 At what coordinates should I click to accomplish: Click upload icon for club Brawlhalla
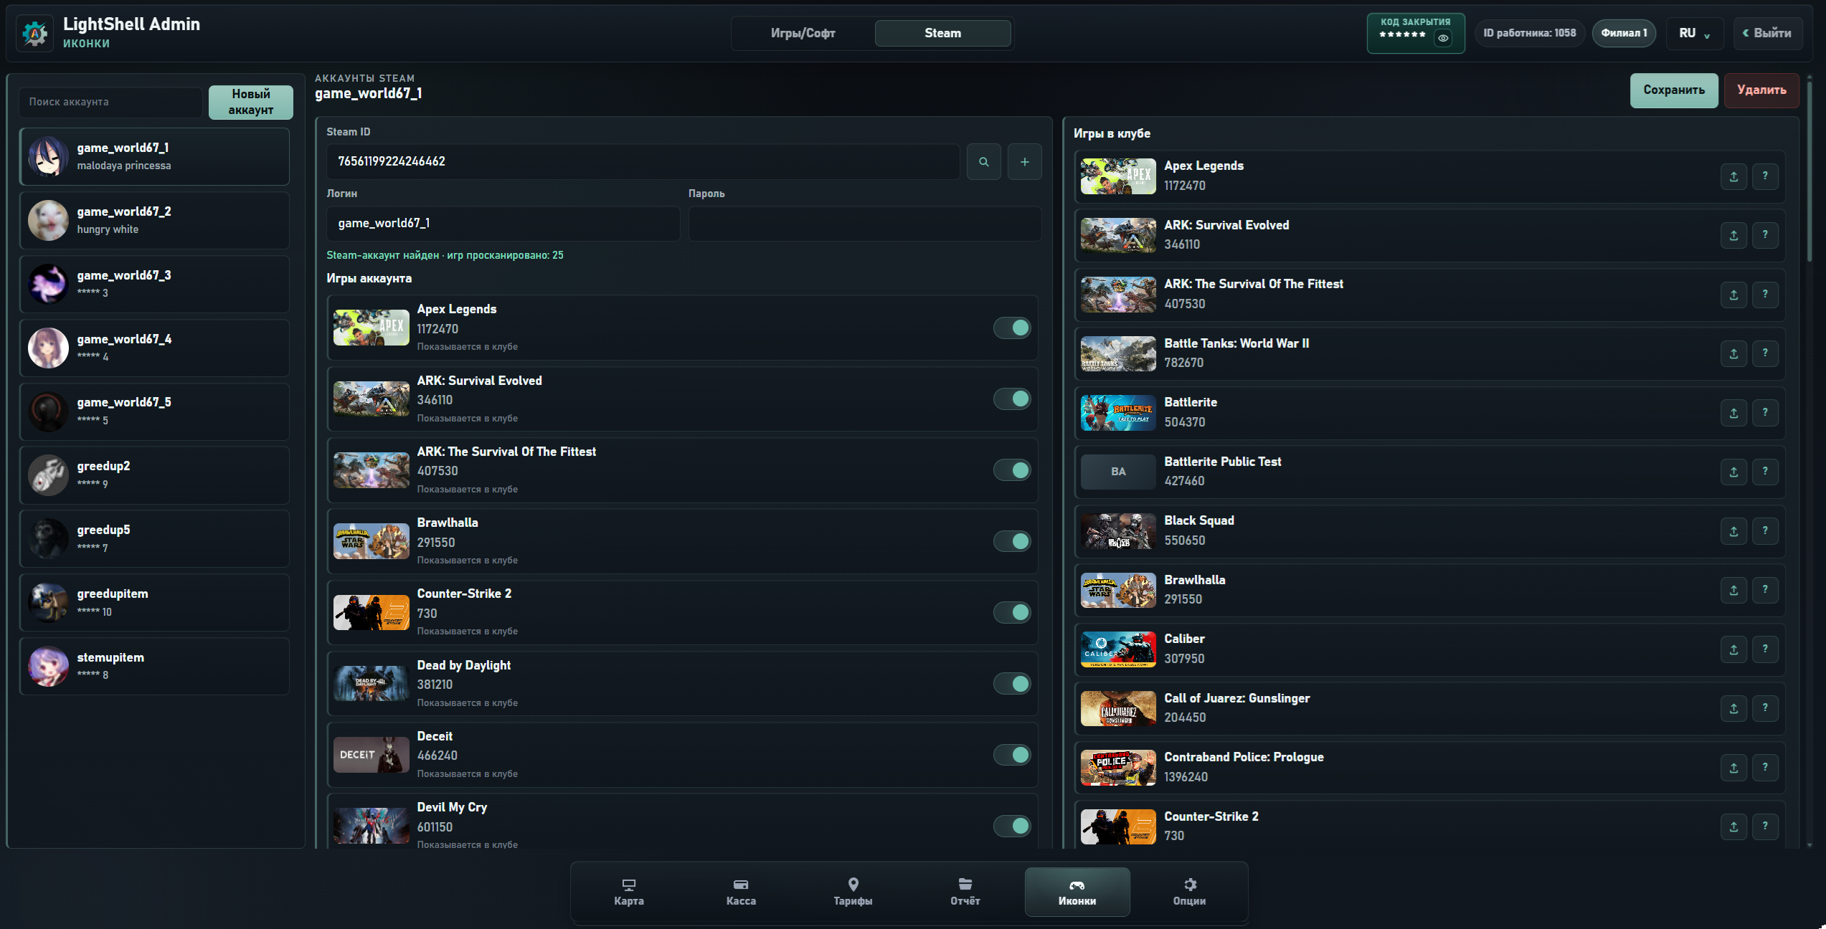(x=1733, y=590)
